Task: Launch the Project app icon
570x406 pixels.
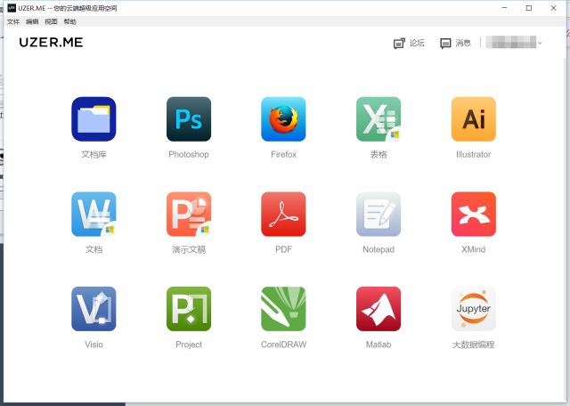Action: (189, 309)
